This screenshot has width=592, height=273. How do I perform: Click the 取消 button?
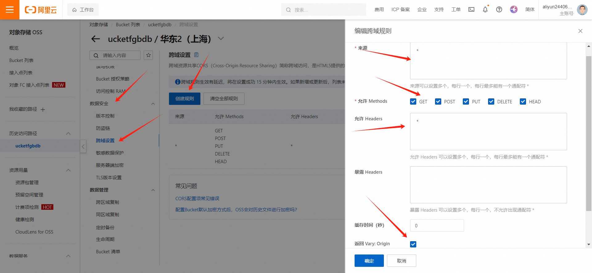pos(401,261)
